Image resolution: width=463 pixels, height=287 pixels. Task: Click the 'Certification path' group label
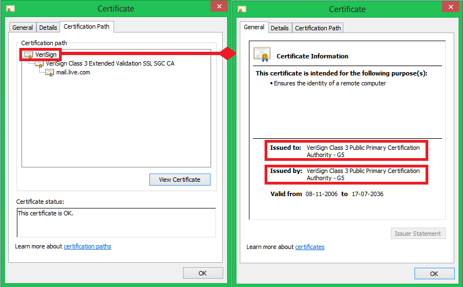pyautogui.click(x=44, y=43)
